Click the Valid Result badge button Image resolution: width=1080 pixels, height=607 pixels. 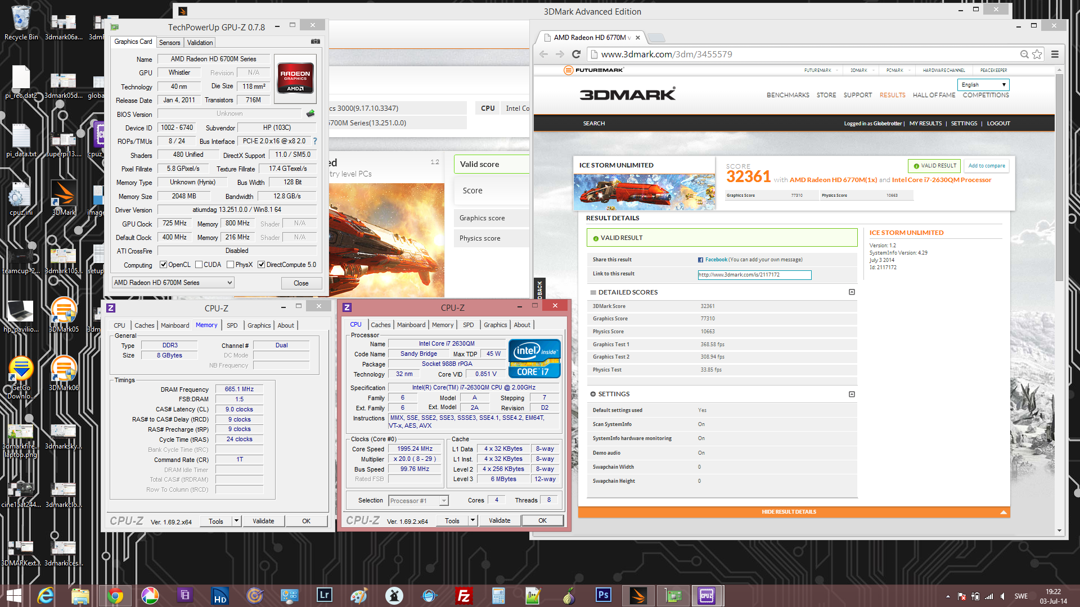934,166
